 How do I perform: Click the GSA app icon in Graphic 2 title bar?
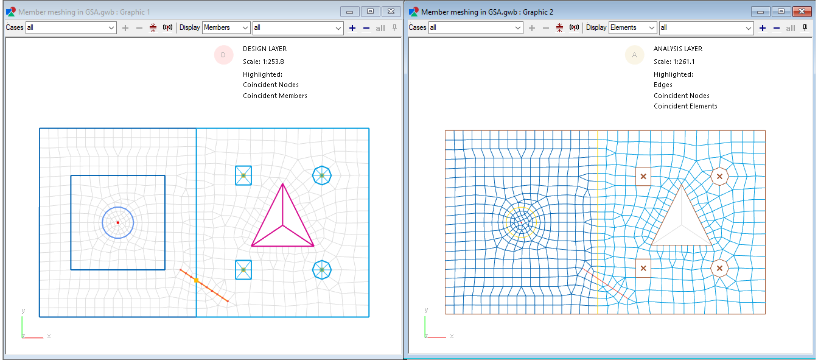414,11
